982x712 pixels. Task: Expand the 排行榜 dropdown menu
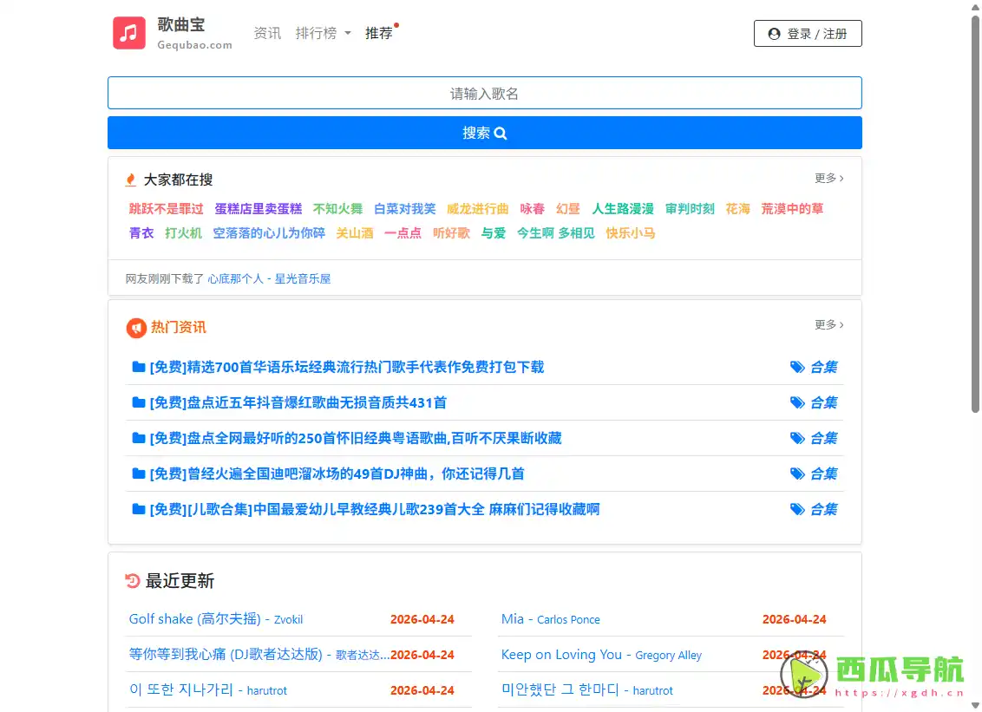[x=323, y=31]
